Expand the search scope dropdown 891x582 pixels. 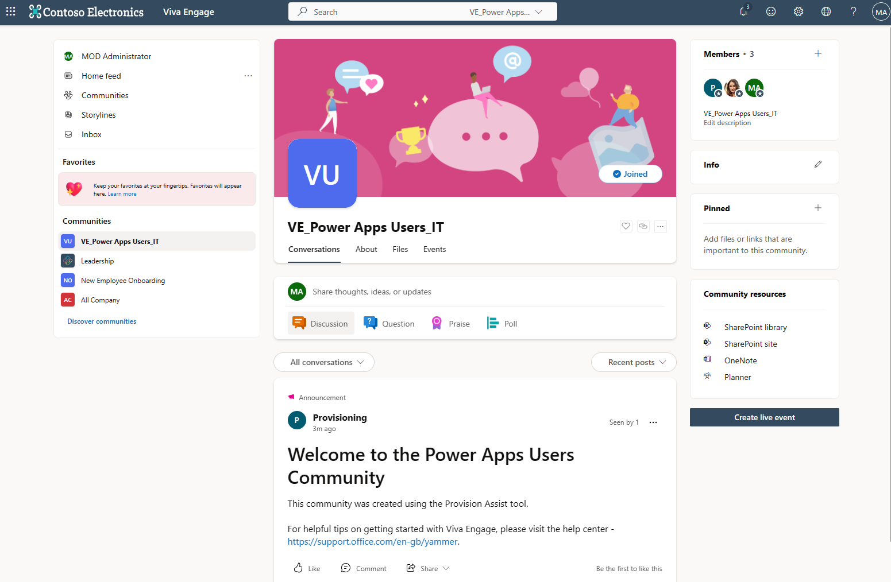pyautogui.click(x=506, y=12)
